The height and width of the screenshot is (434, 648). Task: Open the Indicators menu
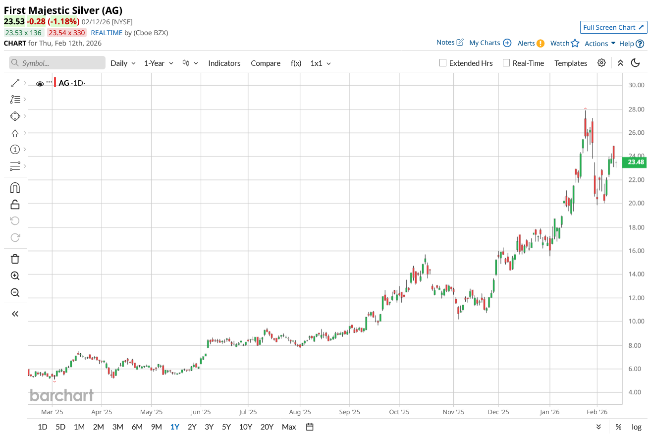click(224, 63)
